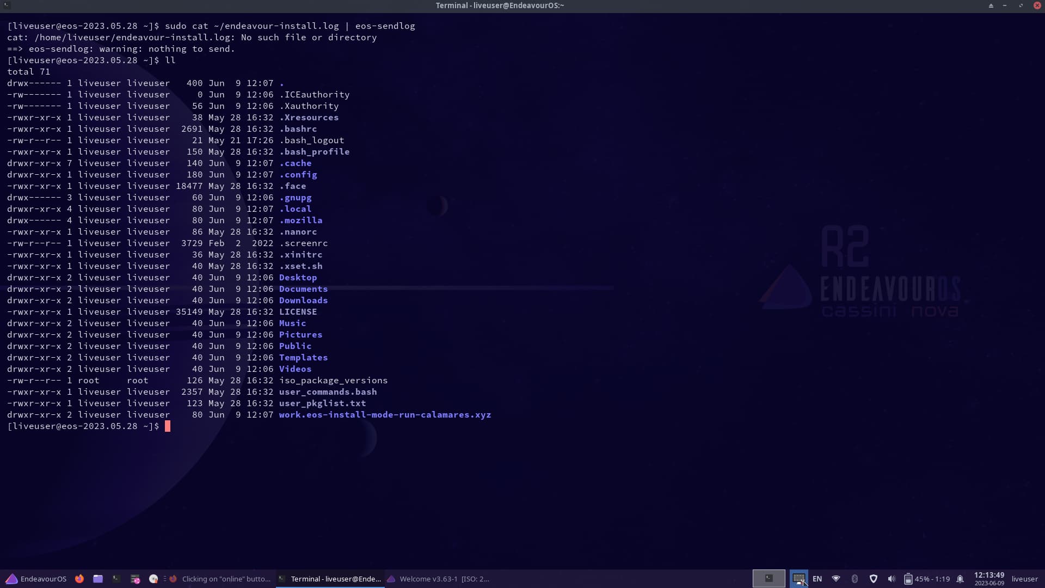1045x588 pixels.
Task: Click the disc-shaped launcher icon in panel
Action: [153, 579]
